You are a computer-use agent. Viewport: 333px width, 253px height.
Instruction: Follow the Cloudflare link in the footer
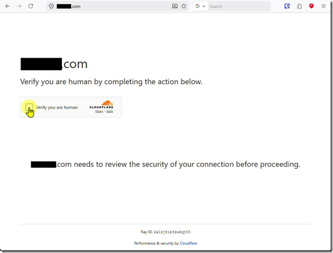coord(188,243)
